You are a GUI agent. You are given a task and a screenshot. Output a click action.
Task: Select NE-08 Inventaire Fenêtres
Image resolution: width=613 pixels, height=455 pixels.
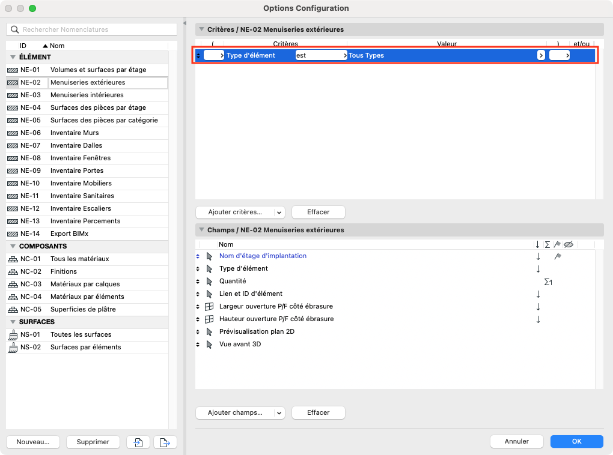tap(88, 158)
